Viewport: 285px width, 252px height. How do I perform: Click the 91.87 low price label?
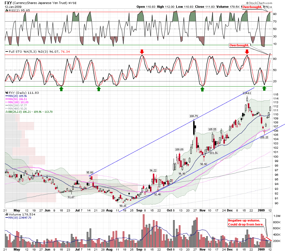(x=71, y=197)
